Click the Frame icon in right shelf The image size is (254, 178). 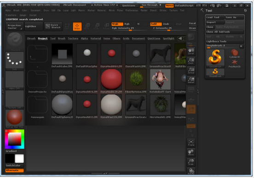tap(191, 143)
